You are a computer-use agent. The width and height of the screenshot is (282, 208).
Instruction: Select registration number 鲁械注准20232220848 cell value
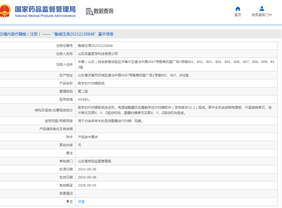(x=95, y=46)
